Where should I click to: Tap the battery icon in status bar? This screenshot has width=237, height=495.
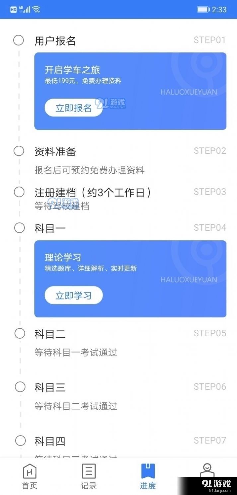pyautogui.click(x=203, y=9)
